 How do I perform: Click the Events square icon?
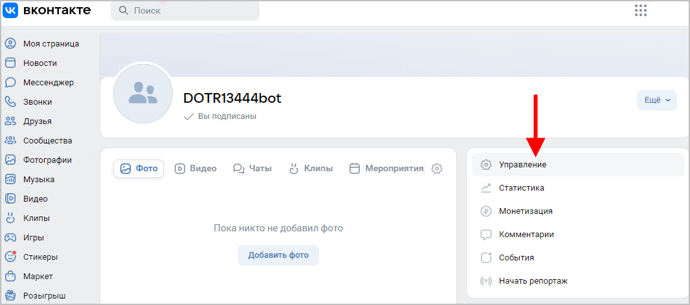pyautogui.click(x=486, y=258)
